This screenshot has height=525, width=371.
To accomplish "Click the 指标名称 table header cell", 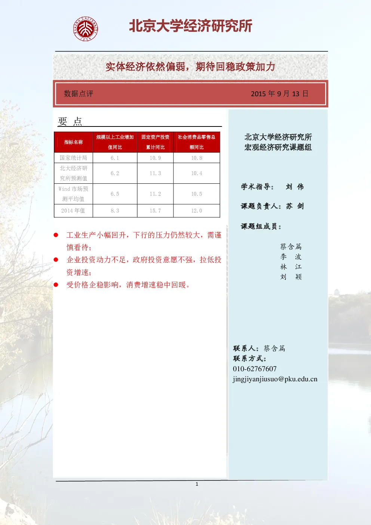I will coord(74,142).
